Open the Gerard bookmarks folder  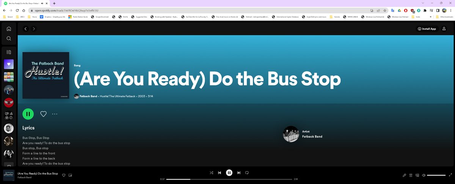pyautogui.click(x=8, y=17)
